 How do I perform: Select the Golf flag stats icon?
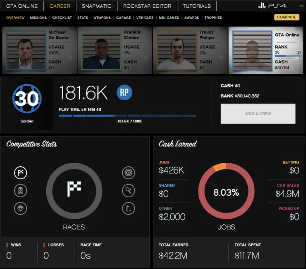click(x=128, y=208)
